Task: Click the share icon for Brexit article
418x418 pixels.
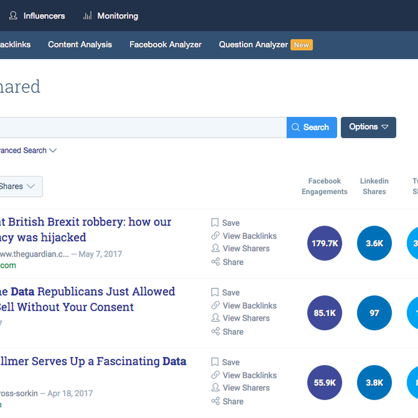Action: 215,262
